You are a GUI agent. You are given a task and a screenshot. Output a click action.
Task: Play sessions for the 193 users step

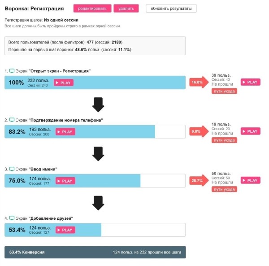(x=65, y=132)
